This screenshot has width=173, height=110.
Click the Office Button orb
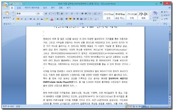pyautogui.click(x=5, y=5)
